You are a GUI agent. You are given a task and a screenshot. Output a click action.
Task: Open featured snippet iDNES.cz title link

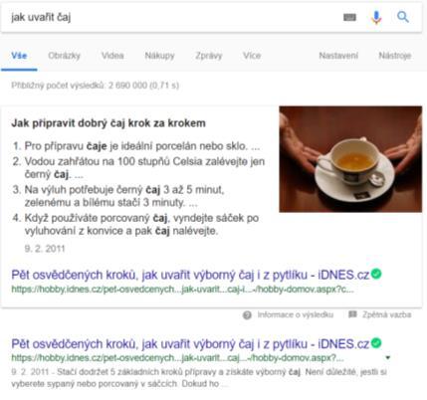tap(190, 275)
